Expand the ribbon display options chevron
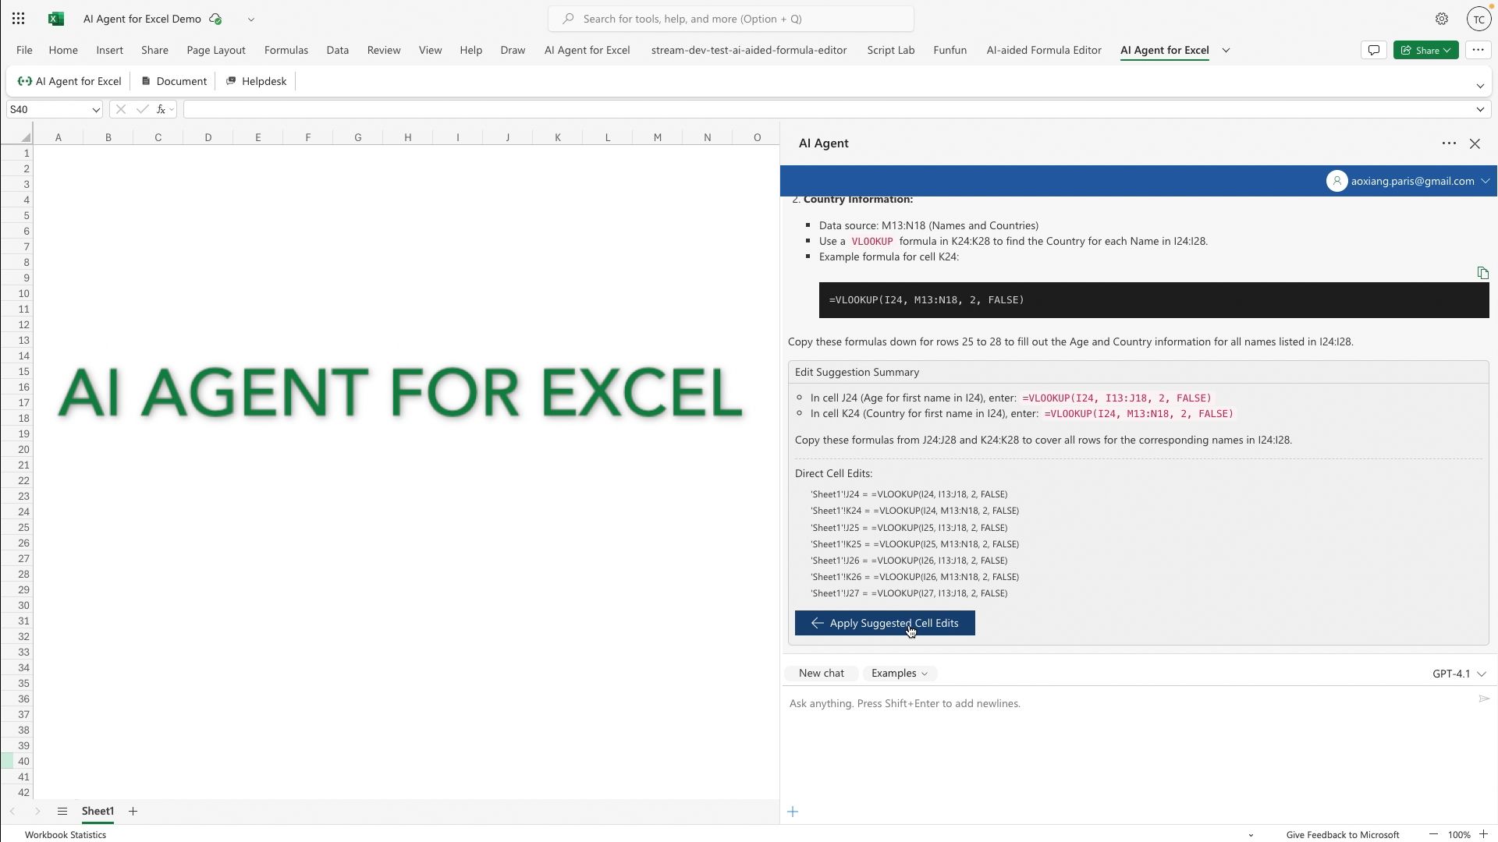1498x842 pixels. tap(1480, 86)
